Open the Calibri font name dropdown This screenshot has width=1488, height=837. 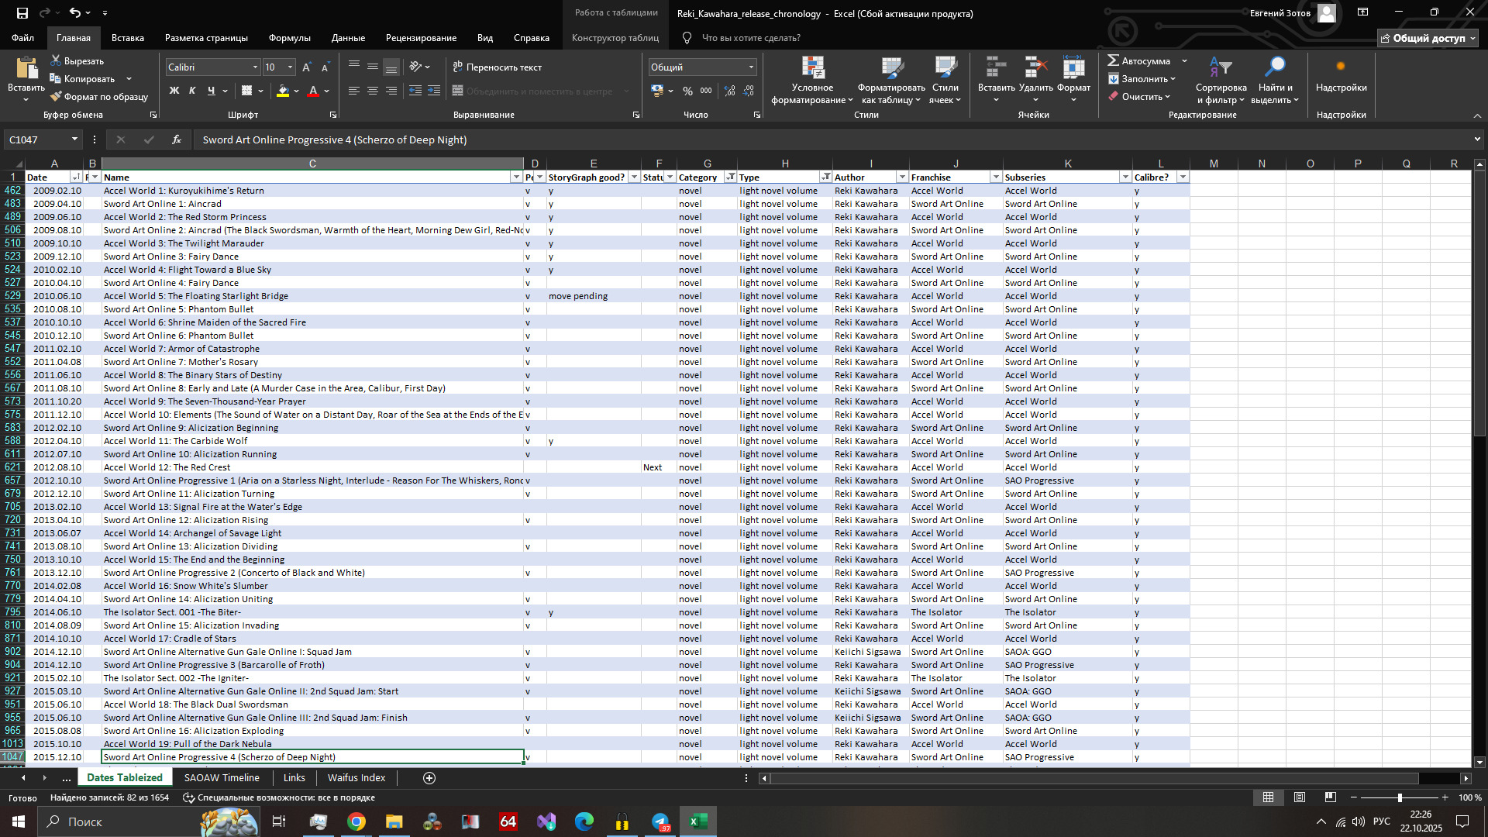[255, 67]
